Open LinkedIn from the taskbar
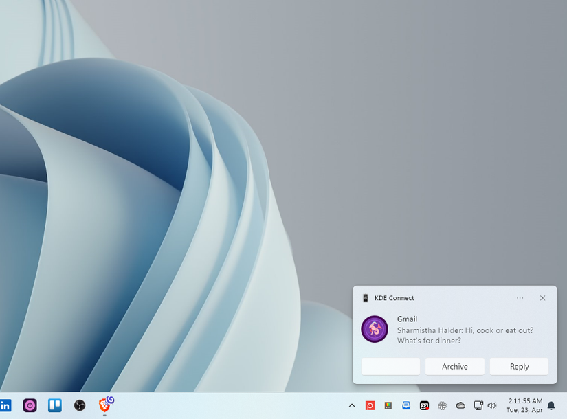Screen dimensions: 567x419 [x=5, y=405]
